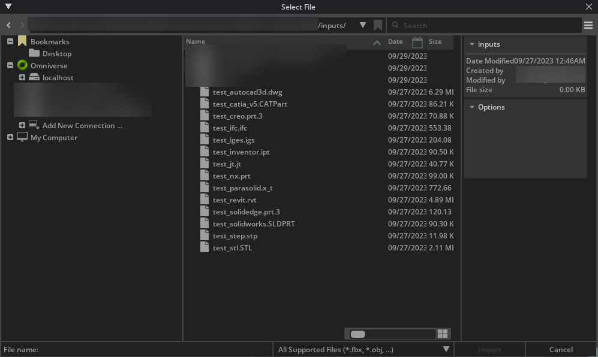Screen dimensions: 598x357
Task: Click the Cancel button
Action: [x=560, y=349]
